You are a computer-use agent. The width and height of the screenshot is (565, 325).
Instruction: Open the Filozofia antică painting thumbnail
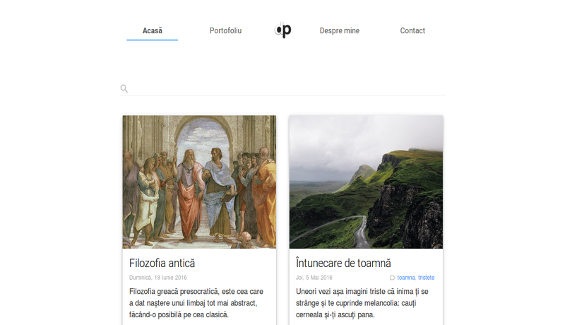199,182
